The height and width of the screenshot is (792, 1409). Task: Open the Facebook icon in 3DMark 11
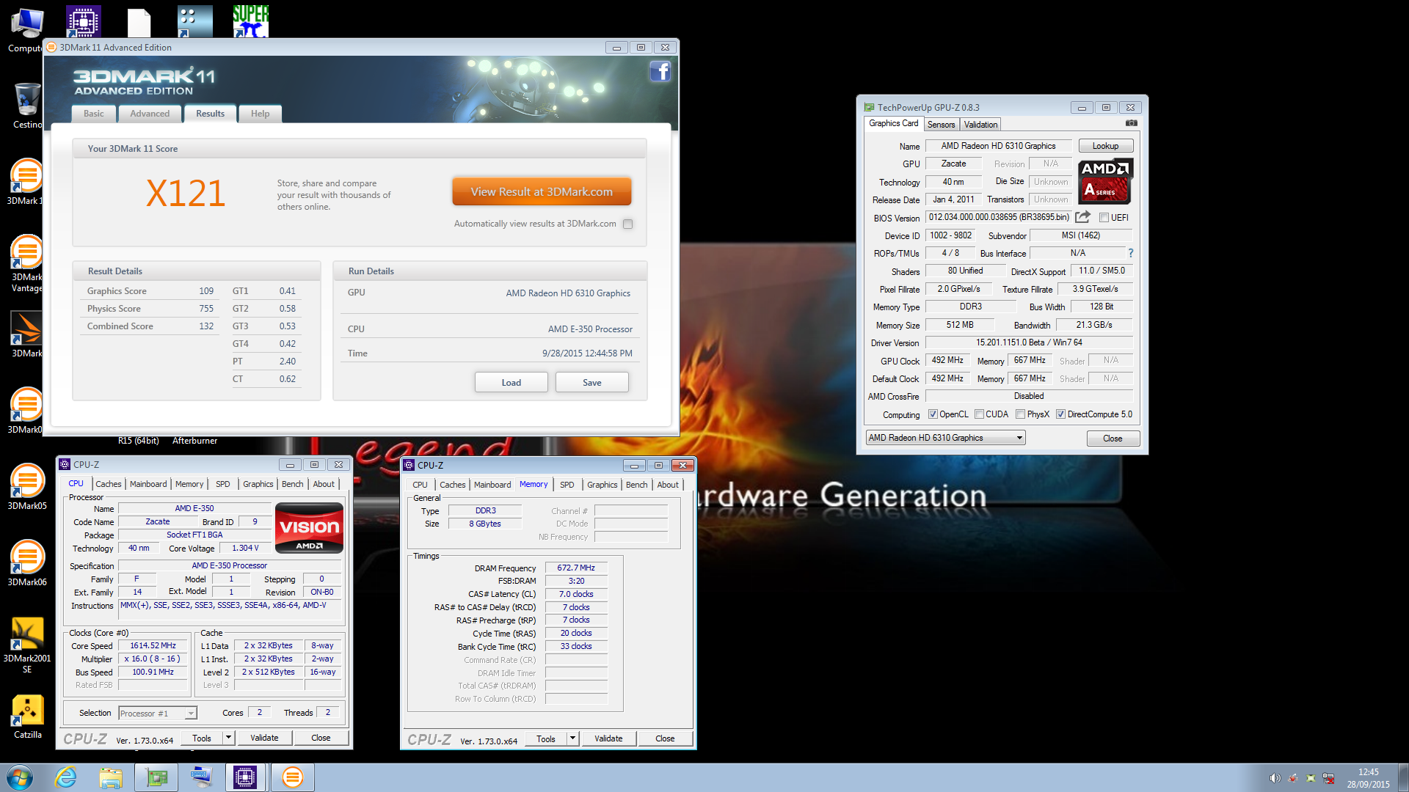coord(660,72)
